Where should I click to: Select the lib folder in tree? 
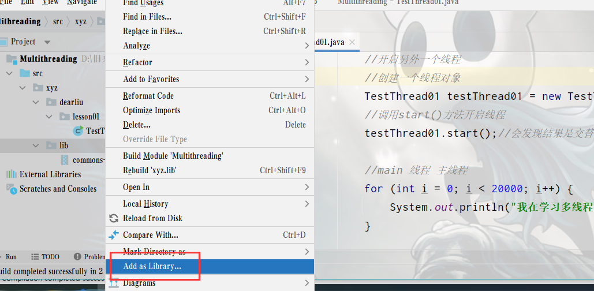[x=63, y=145]
